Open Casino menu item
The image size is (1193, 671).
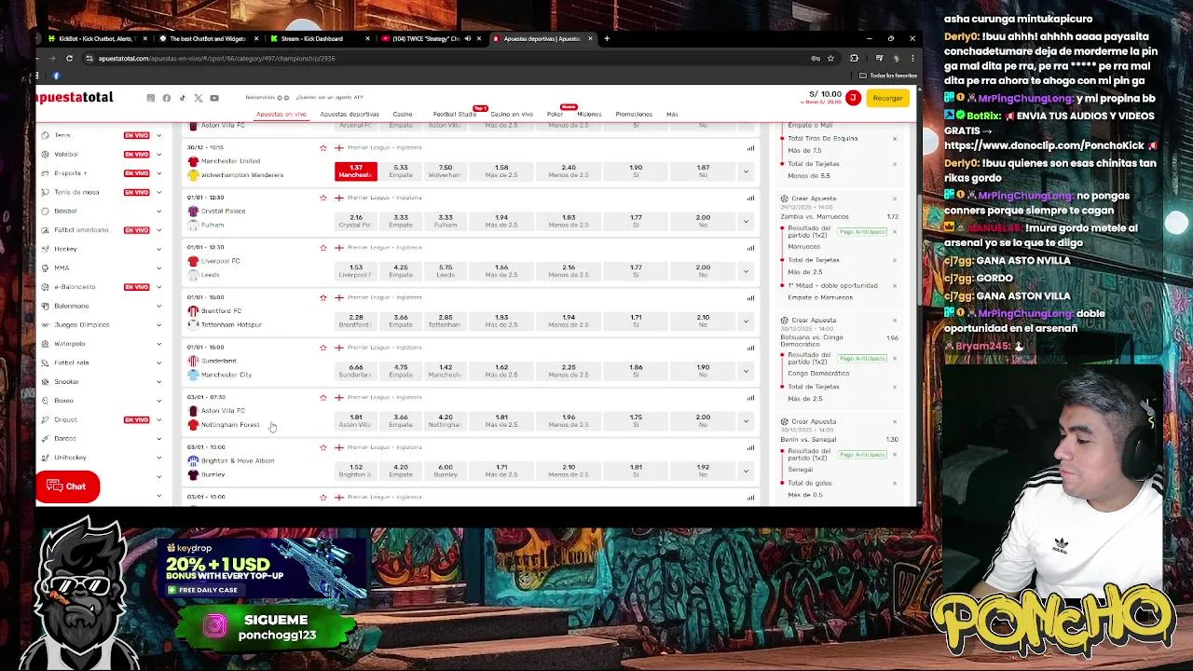403,115
